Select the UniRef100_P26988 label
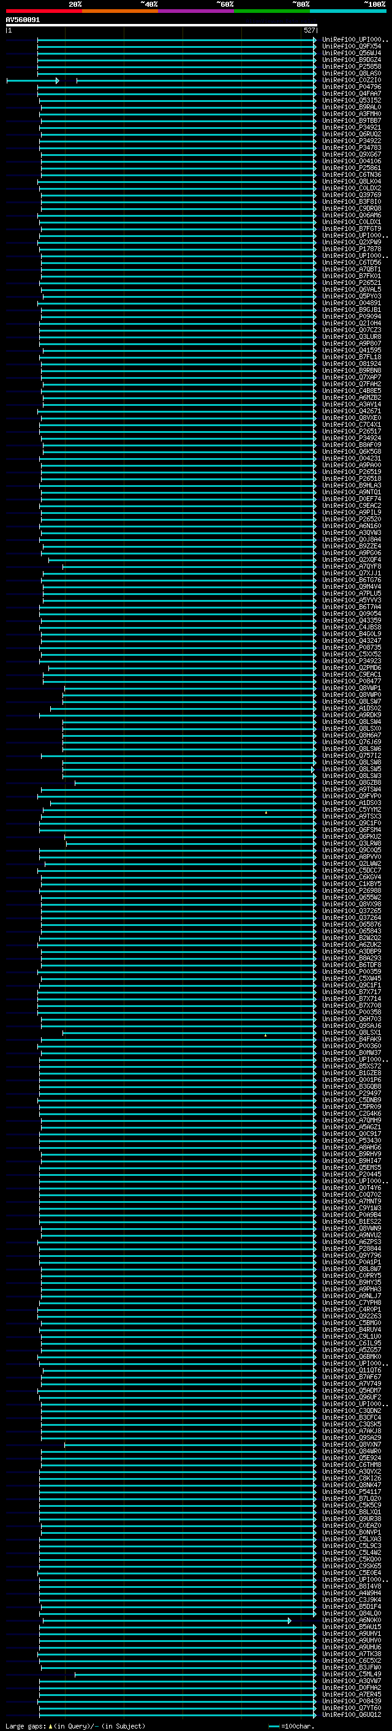 click(x=351, y=890)
